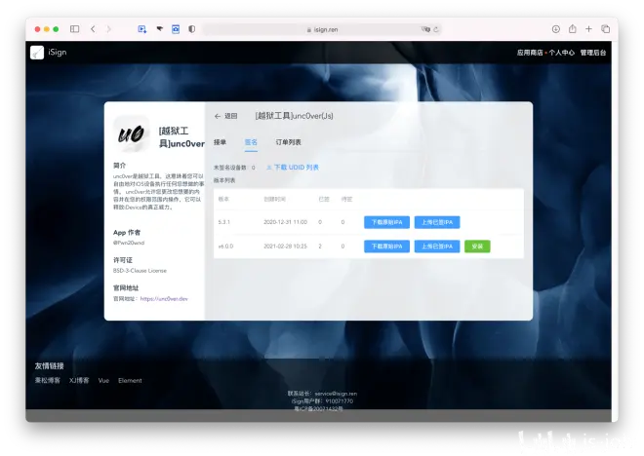Open the Element footer link

(x=130, y=381)
